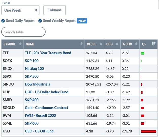The image size is (159, 138).
Task: Select the USO symbol cell
Action: 12,131
